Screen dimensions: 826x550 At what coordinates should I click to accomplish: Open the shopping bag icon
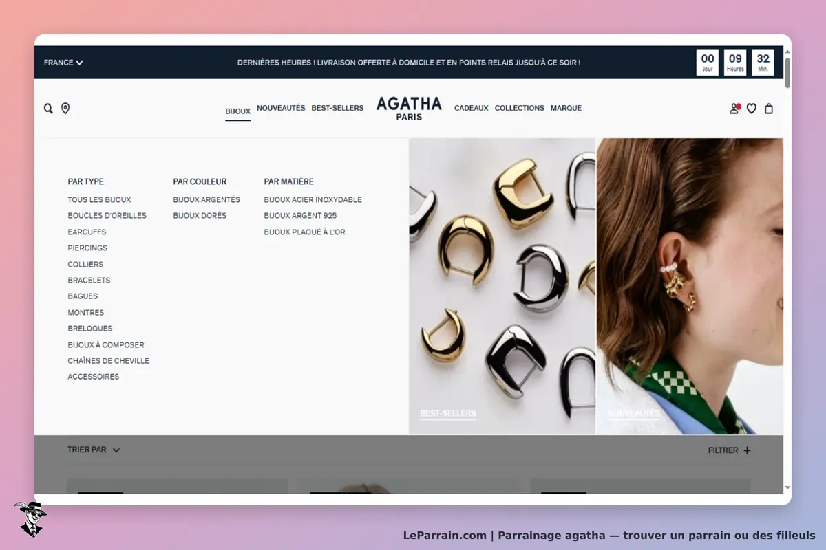(769, 109)
